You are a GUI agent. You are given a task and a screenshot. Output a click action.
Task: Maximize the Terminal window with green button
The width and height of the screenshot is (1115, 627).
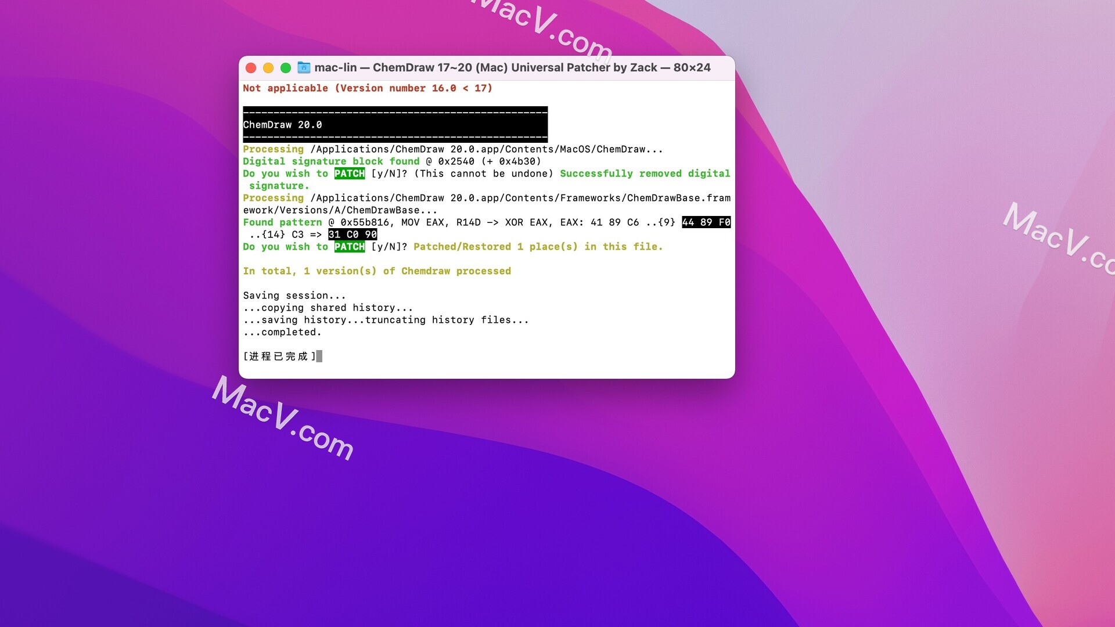click(x=286, y=68)
